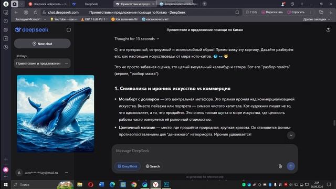The width and height of the screenshot is (336, 189).
Task: Click the Windows search box 'Поиск'
Action: pos(43,184)
